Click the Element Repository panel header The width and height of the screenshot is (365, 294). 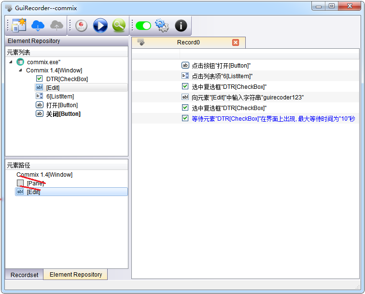pos(67,41)
